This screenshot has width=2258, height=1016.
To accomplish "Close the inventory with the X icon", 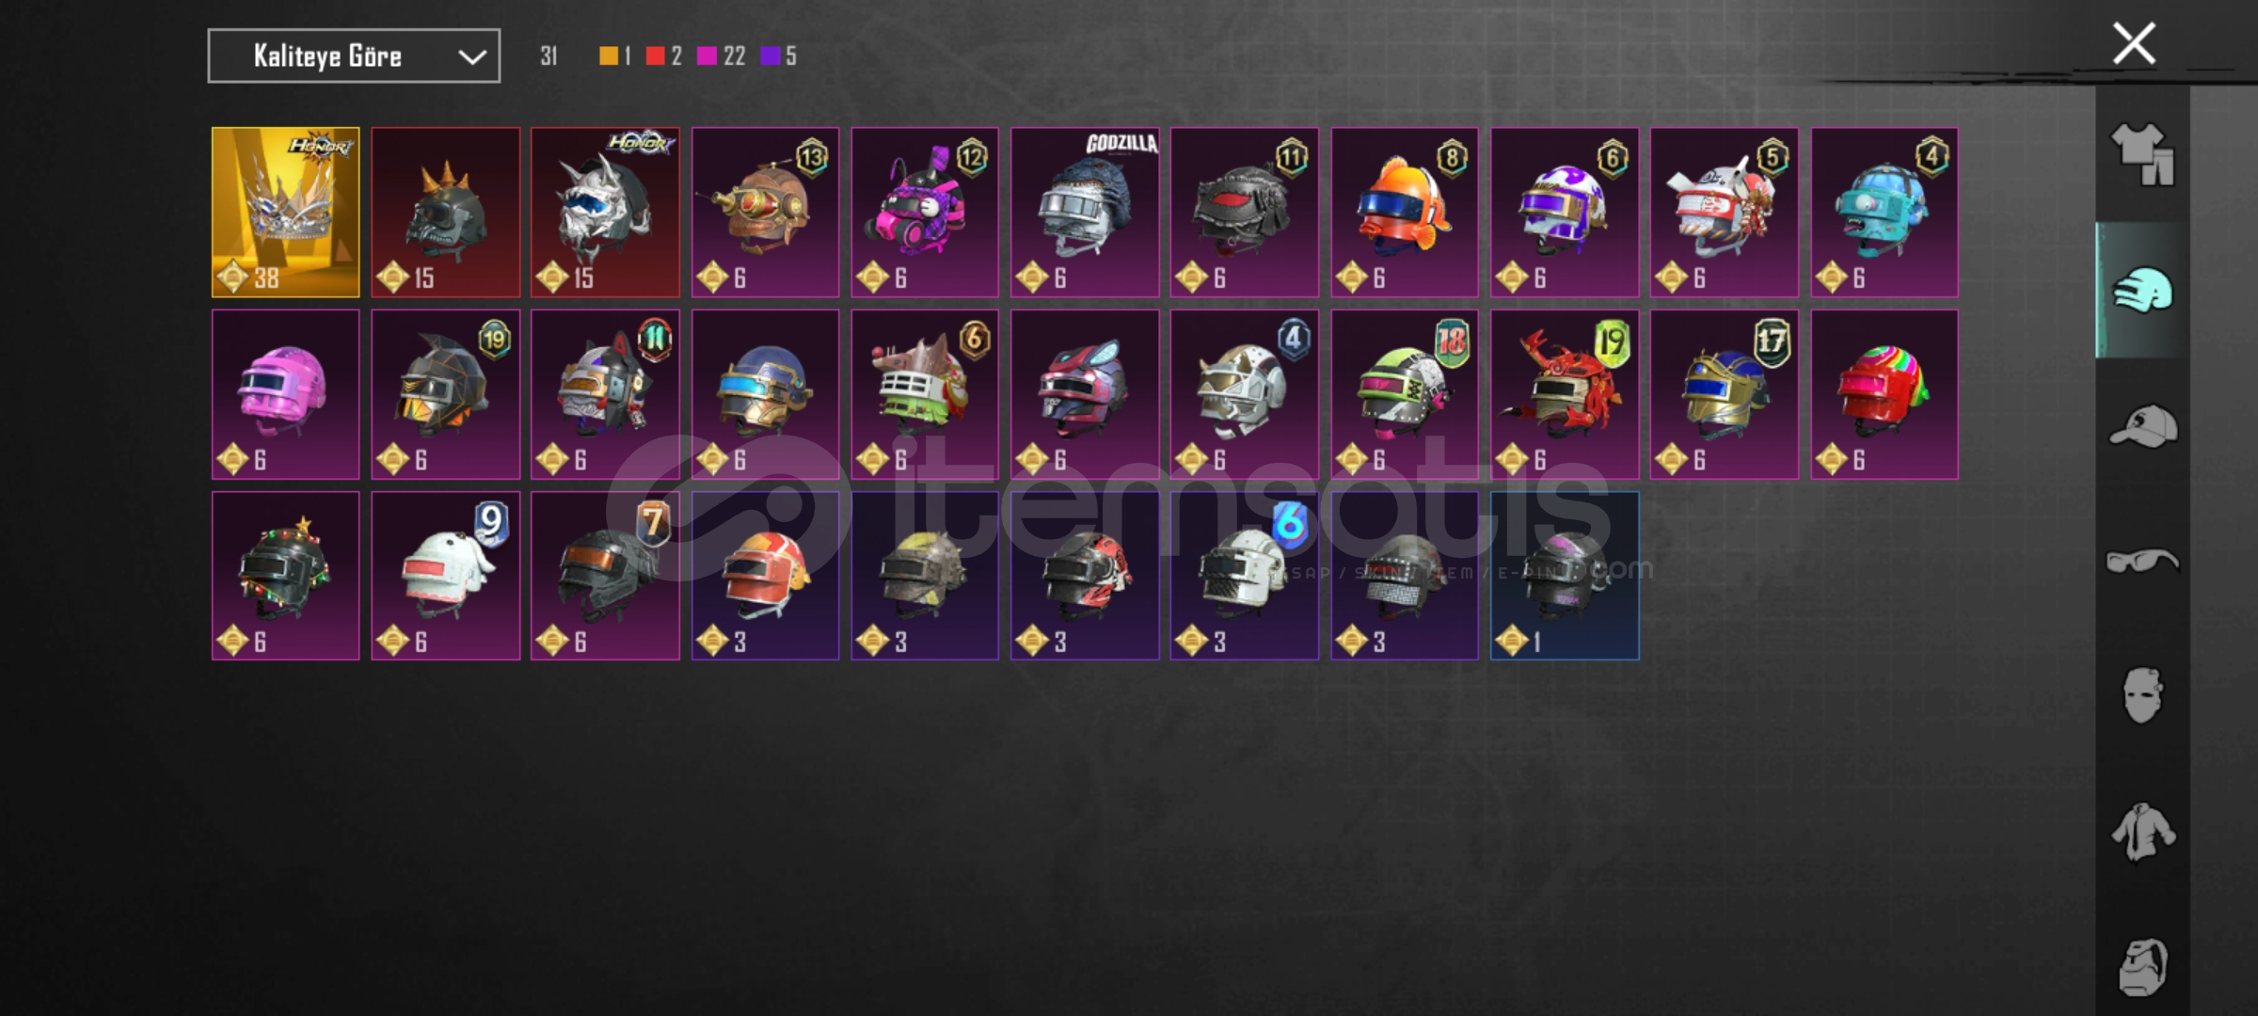I will pos(2134,43).
